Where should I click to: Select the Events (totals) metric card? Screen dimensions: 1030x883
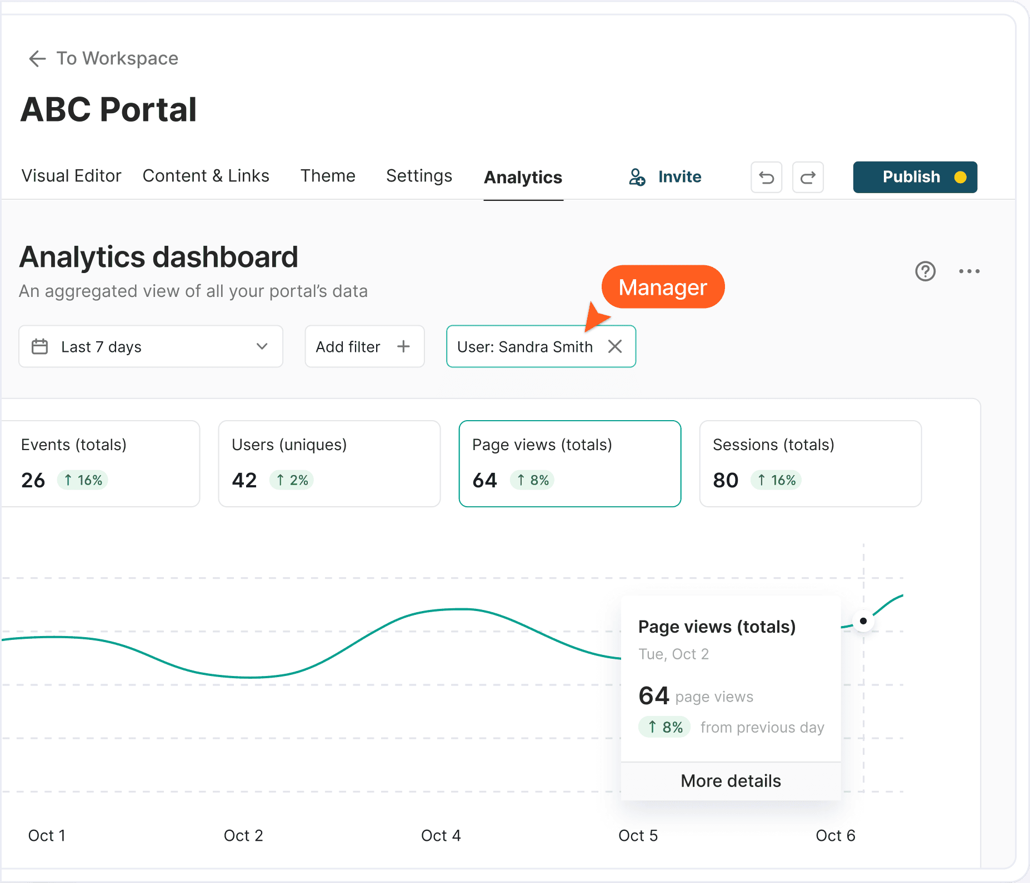(x=101, y=463)
